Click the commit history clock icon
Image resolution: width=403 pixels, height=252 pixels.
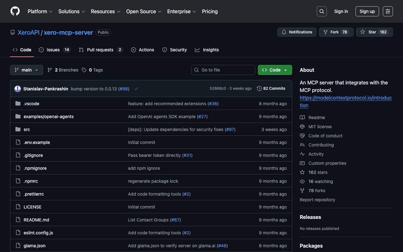tap(259, 89)
